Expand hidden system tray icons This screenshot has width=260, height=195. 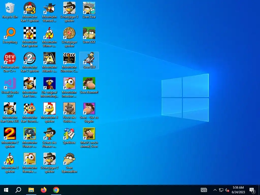coord(215,190)
